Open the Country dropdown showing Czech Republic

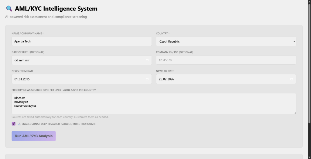[226, 41]
